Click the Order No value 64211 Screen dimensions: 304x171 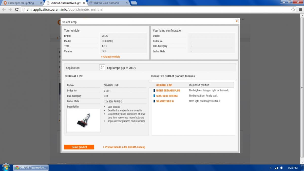point(107,91)
